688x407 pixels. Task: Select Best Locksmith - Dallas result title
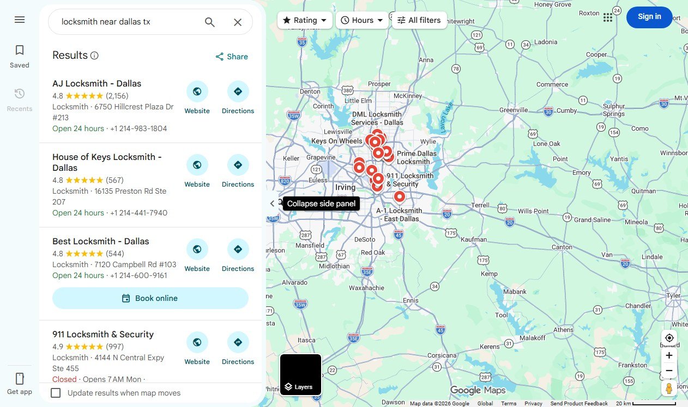click(100, 242)
